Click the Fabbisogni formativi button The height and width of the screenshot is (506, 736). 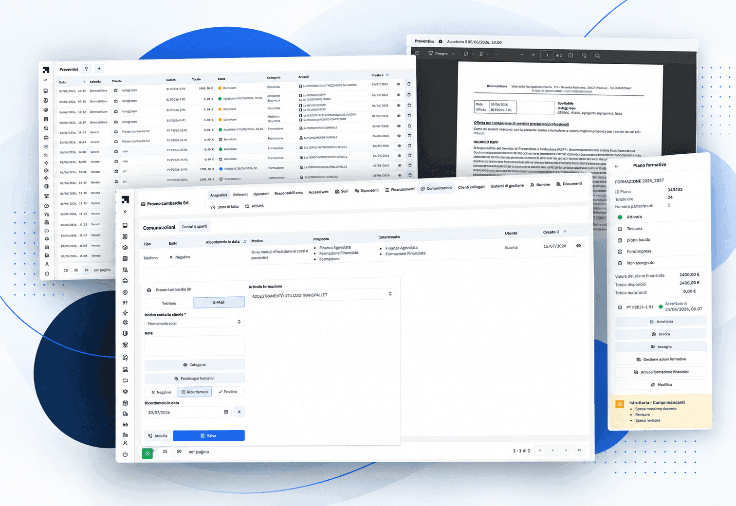194,378
